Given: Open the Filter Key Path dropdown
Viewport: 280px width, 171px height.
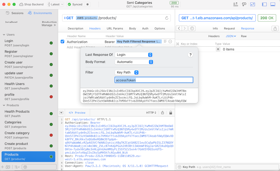Looking at the screenshot, I should point(127,72).
